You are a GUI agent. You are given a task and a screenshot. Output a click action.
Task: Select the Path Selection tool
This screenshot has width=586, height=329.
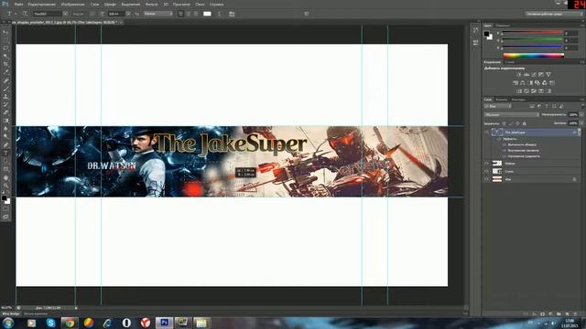point(5,161)
